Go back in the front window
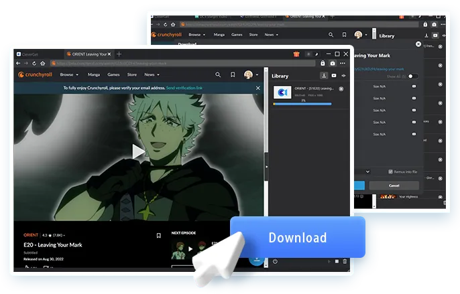The width and height of the screenshot is (460, 294). (x=18, y=64)
